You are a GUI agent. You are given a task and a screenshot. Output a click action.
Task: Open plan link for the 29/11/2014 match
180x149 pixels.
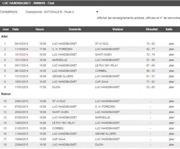click(x=171, y=65)
